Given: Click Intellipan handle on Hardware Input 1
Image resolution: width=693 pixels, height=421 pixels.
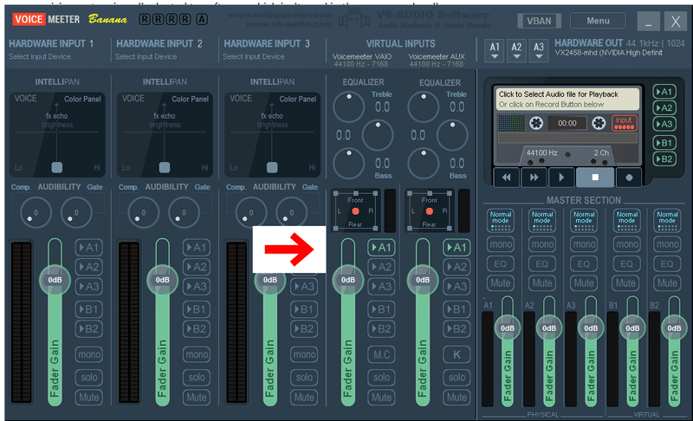Looking at the screenshot, I should (56, 167).
